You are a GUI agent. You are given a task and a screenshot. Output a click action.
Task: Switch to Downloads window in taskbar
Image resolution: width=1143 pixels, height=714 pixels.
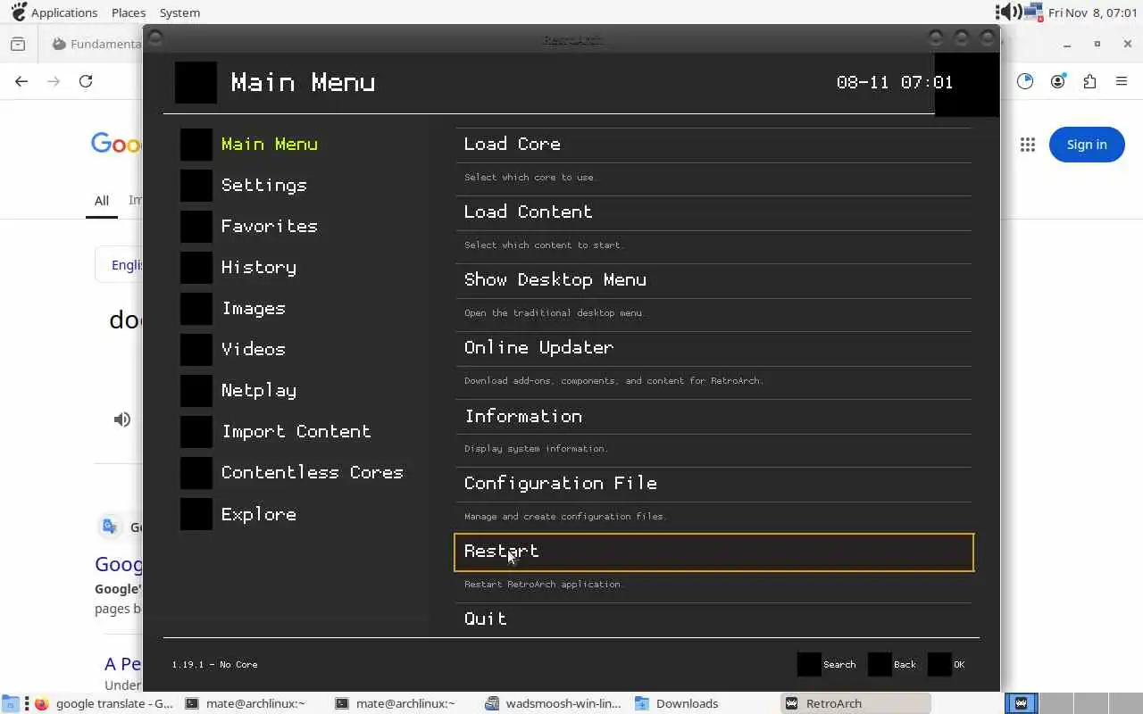[x=704, y=703]
